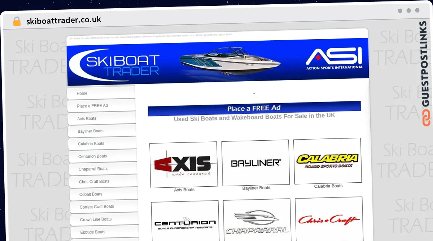This screenshot has height=241, width=433.
Task: Click the Ski Boat Trader logo
Action: tap(115, 64)
